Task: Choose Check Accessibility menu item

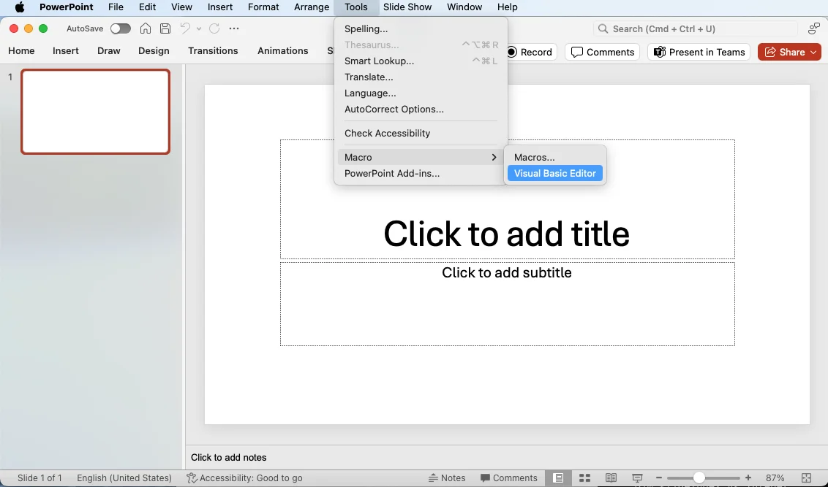Action: pyautogui.click(x=421, y=134)
